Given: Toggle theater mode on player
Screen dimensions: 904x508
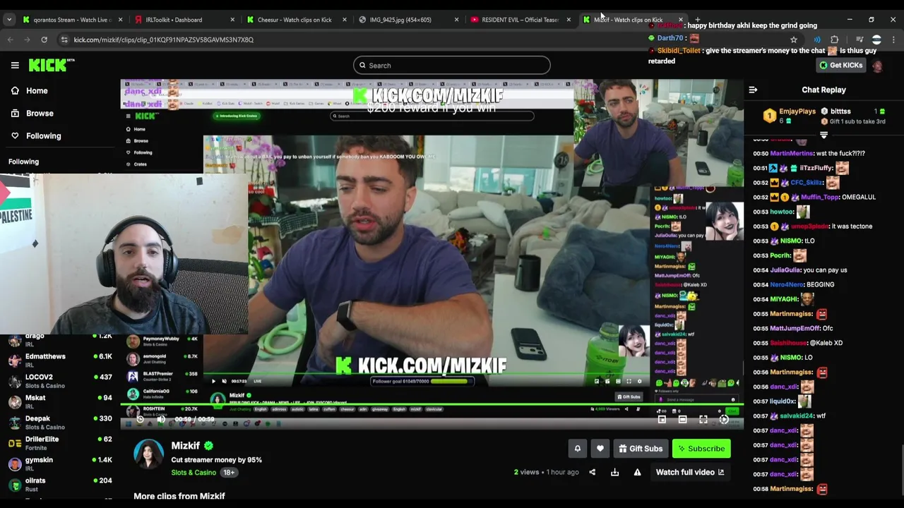Looking at the screenshot, I should [682, 419].
